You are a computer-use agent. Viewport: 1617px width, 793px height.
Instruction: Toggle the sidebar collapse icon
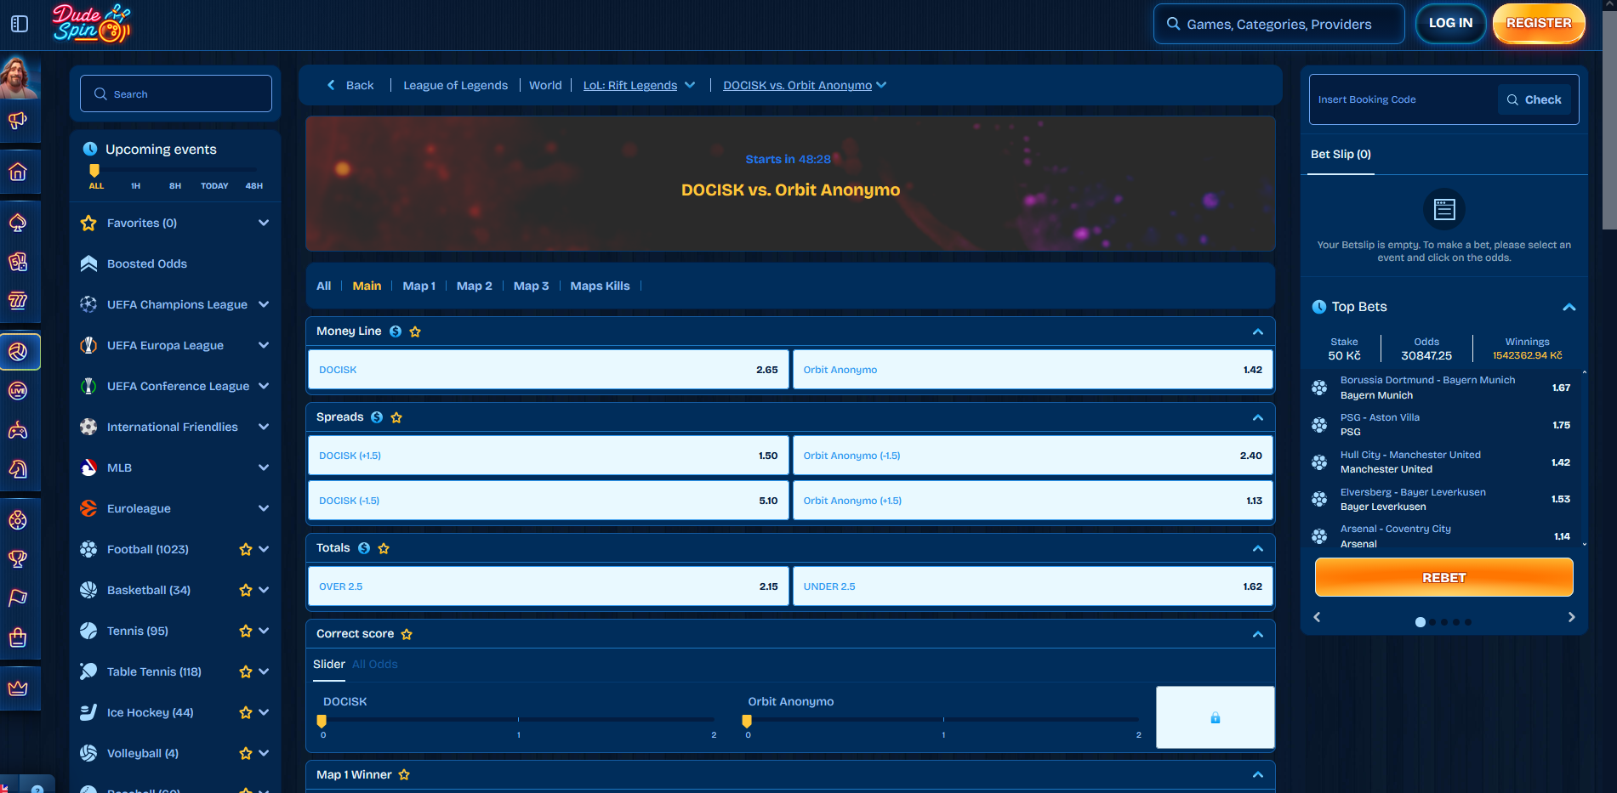pyautogui.click(x=20, y=24)
